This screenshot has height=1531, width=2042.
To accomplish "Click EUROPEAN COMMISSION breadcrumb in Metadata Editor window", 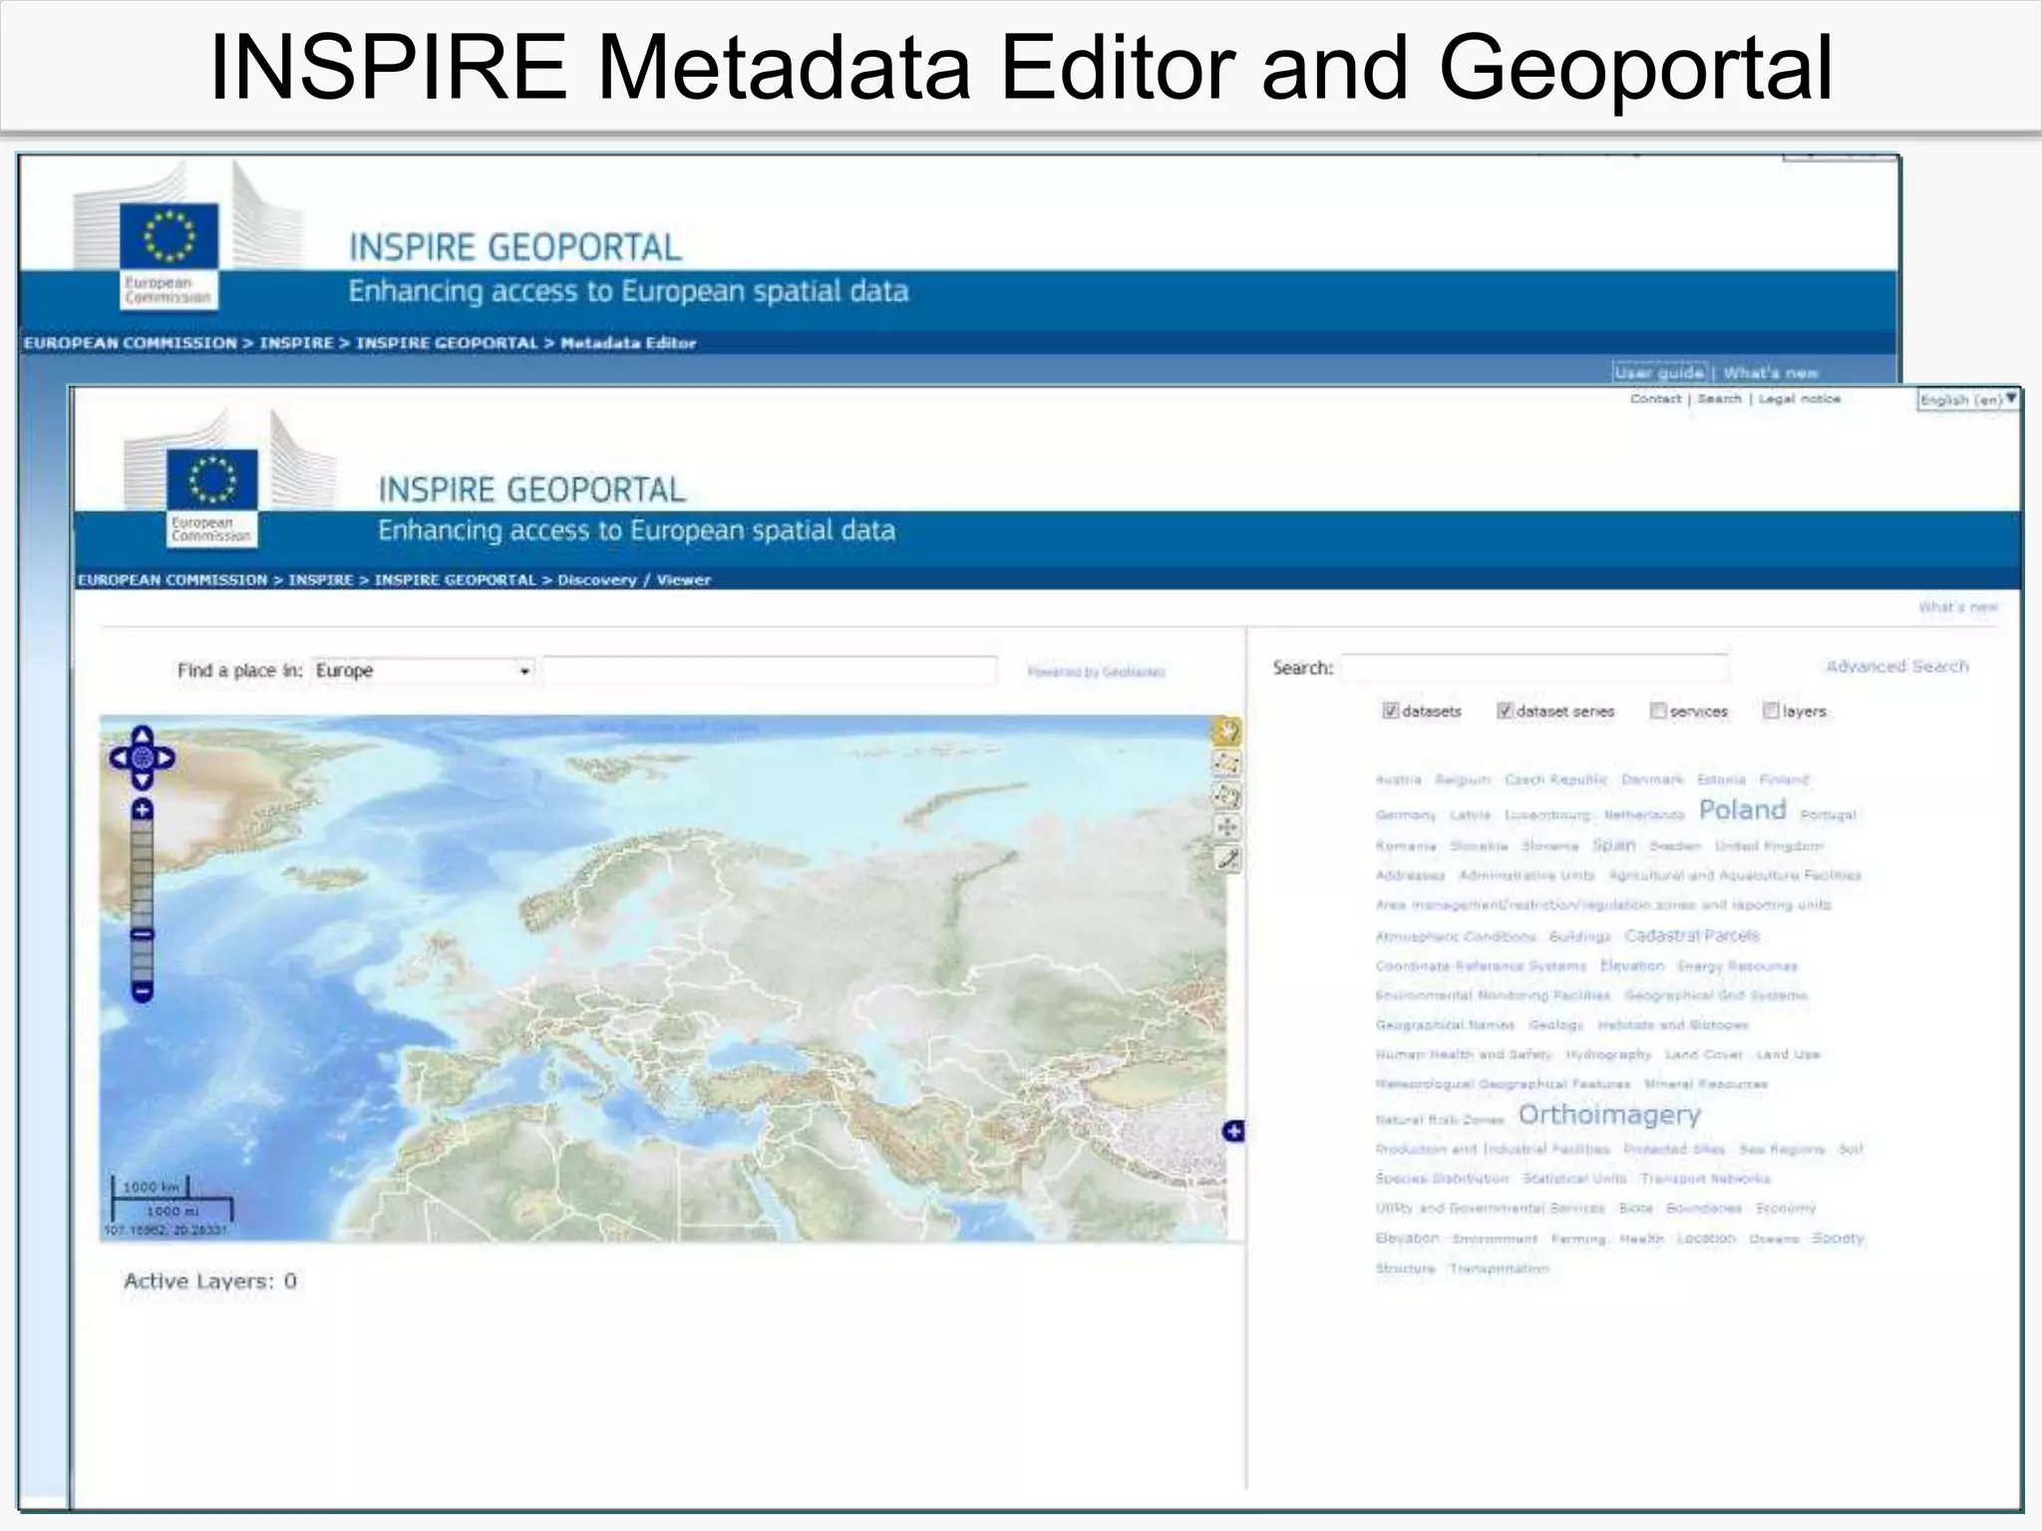I will tap(131, 343).
